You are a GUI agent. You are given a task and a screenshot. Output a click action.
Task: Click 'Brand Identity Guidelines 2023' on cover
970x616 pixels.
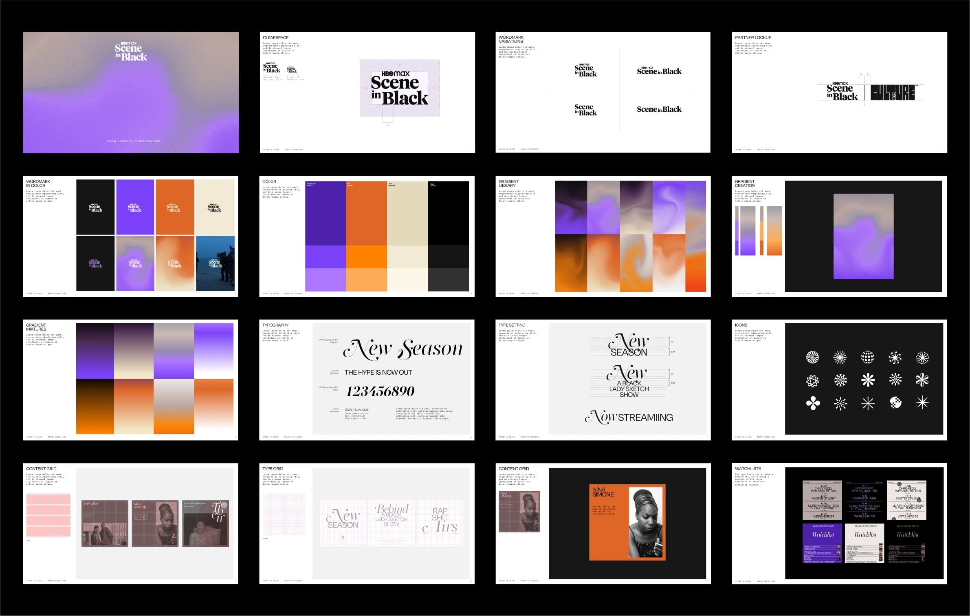tap(134, 141)
